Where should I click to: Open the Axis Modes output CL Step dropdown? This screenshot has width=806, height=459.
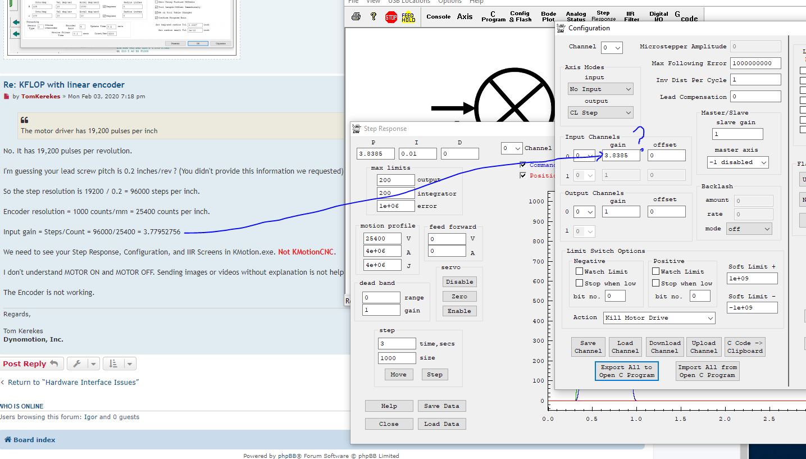click(x=601, y=113)
